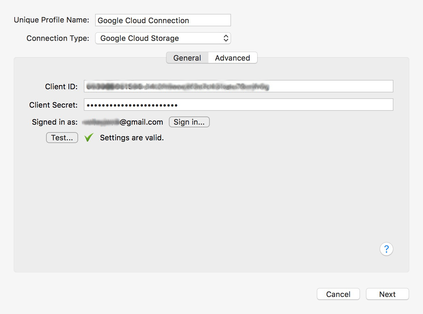Click the 'Connection Type:' label
This screenshot has width=423, height=314.
pos(58,38)
